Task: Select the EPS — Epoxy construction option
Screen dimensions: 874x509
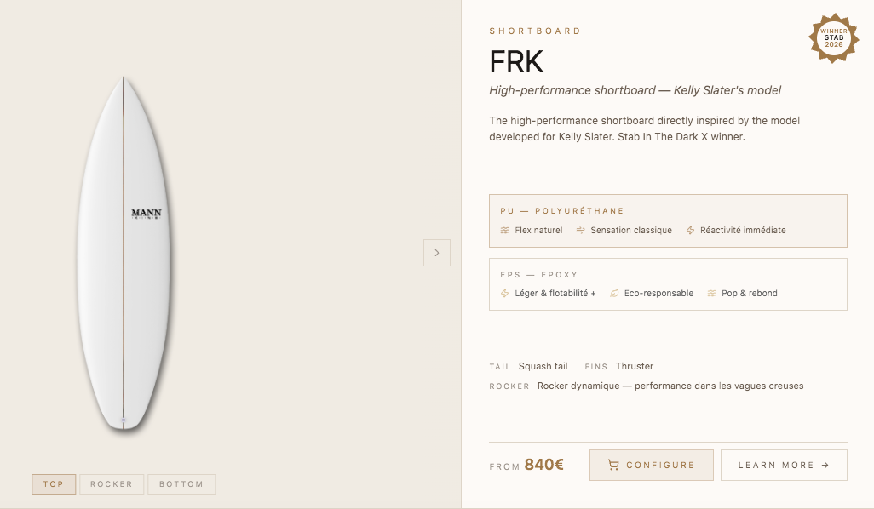Action: coord(668,283)
